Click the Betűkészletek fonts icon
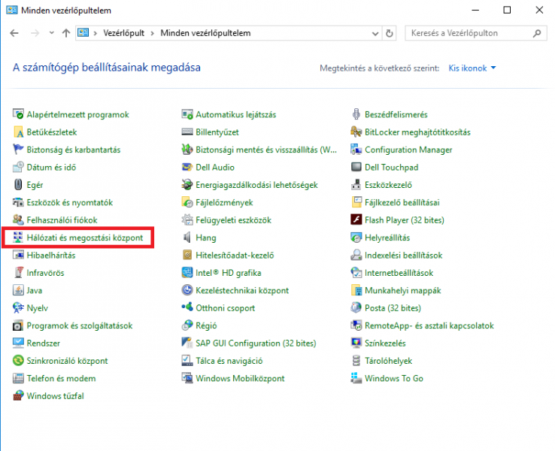 click(x=18, y=132)
